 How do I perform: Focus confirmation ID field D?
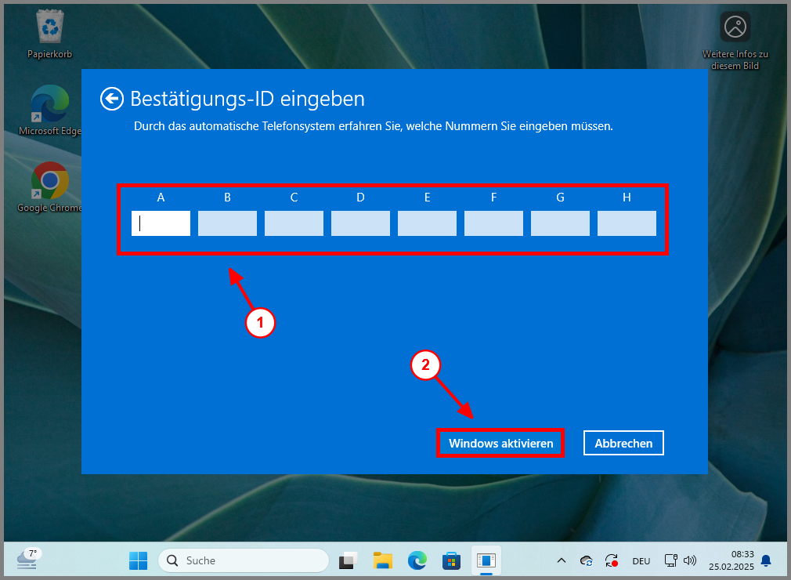pyautogui.click(x=361, y=223)
